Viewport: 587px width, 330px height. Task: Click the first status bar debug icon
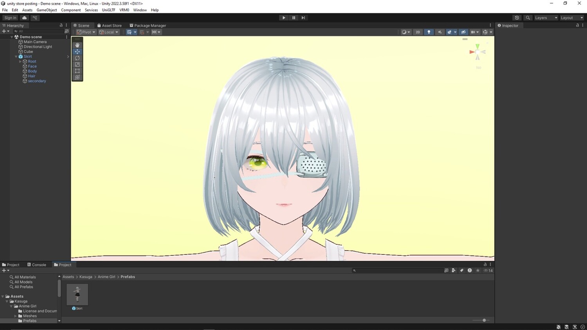(558, 327)
